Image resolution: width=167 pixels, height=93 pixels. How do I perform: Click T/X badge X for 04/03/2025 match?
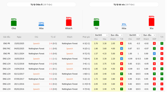point(162,49)
